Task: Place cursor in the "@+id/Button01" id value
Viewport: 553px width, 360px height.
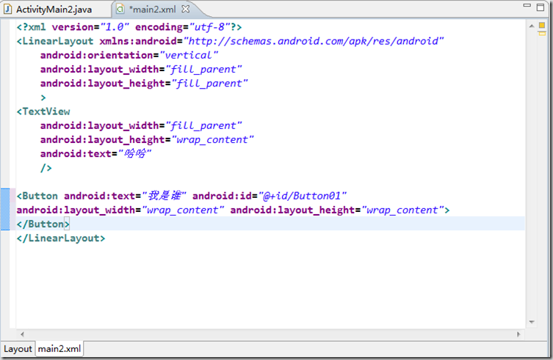Action: point(302,196)
